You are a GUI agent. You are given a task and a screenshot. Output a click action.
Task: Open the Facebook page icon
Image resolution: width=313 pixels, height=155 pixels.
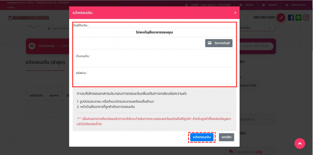[291, 17]
